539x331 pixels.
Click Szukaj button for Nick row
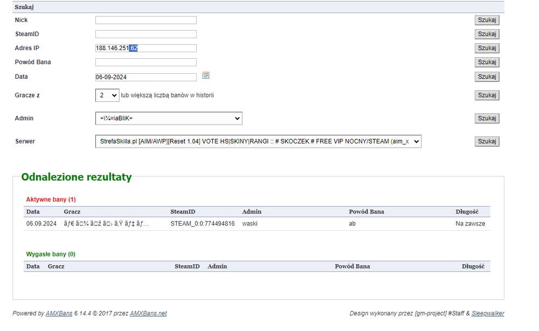[x=487, y=20]
